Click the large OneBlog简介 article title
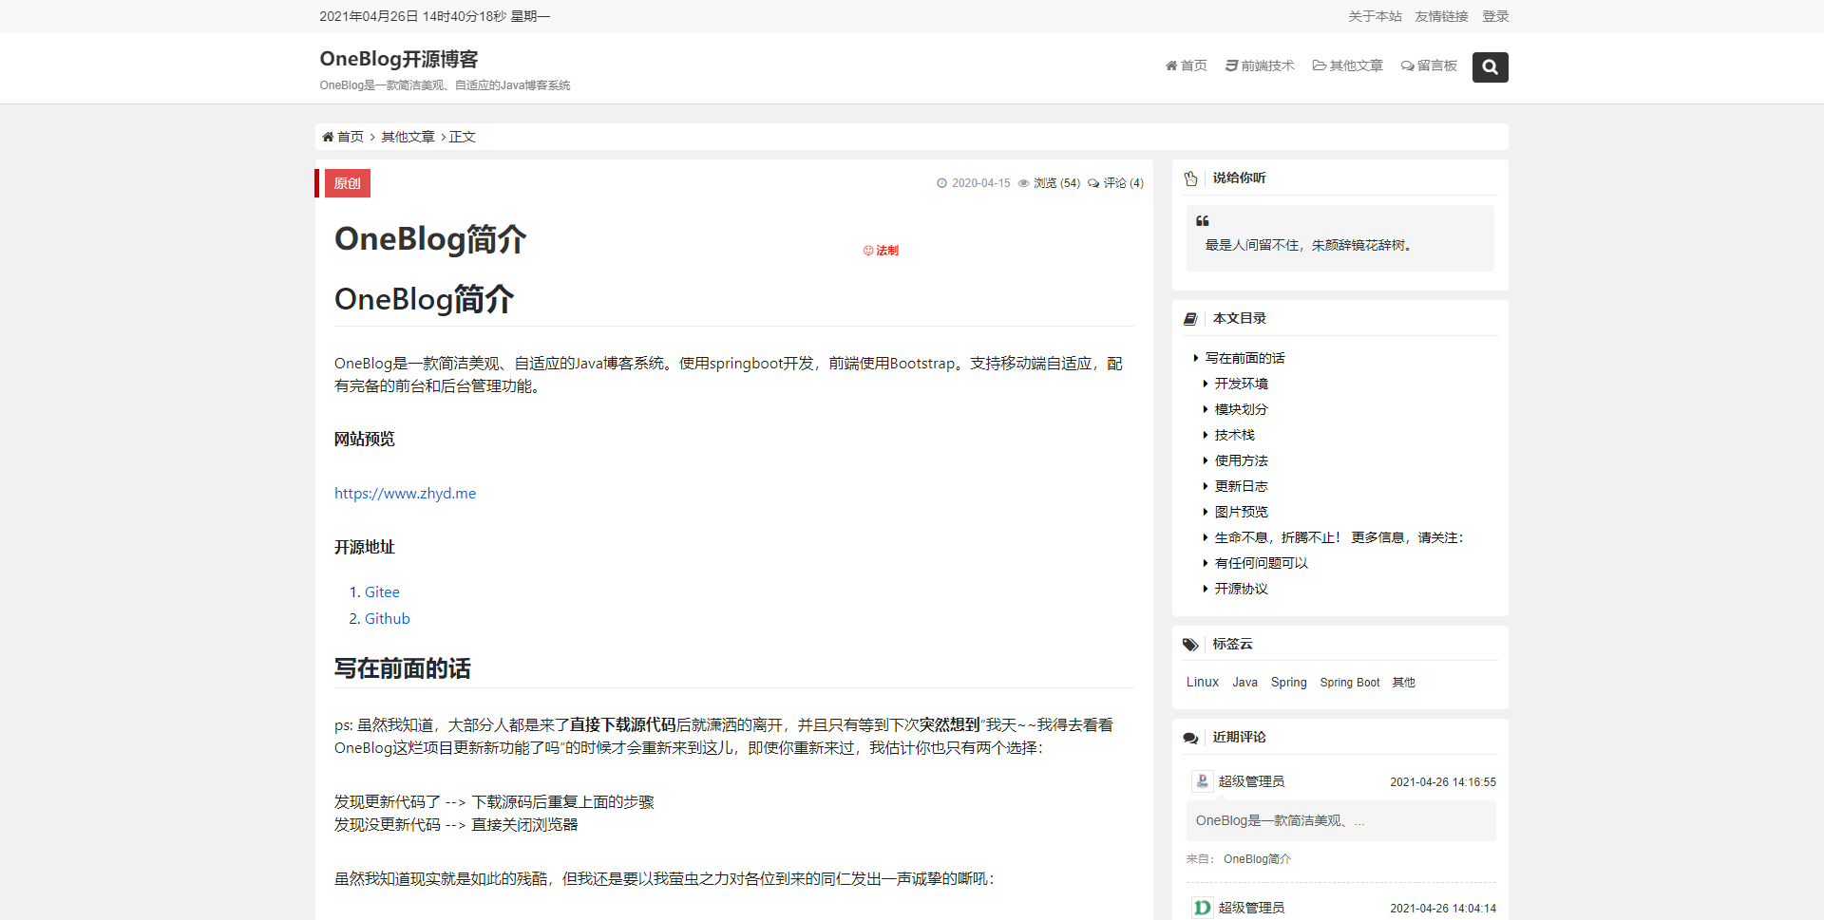Image resolution: width=1824 pixels, height=920 pixels. (x=430, y=239)
